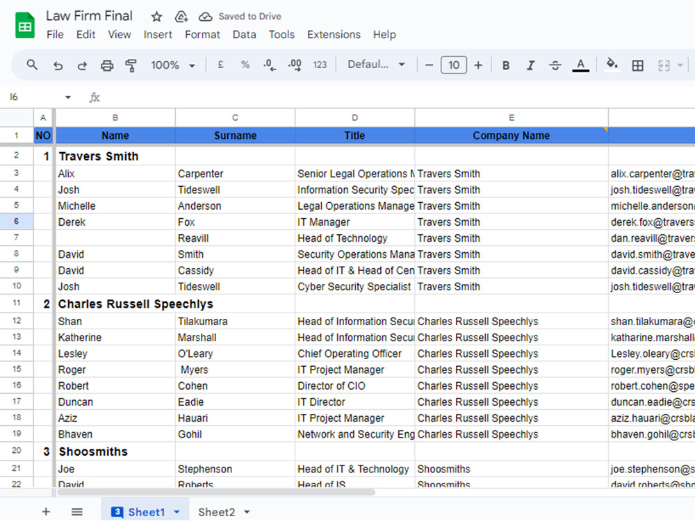
Task: Open the Format menu
Action: click(x=202, y=35)
